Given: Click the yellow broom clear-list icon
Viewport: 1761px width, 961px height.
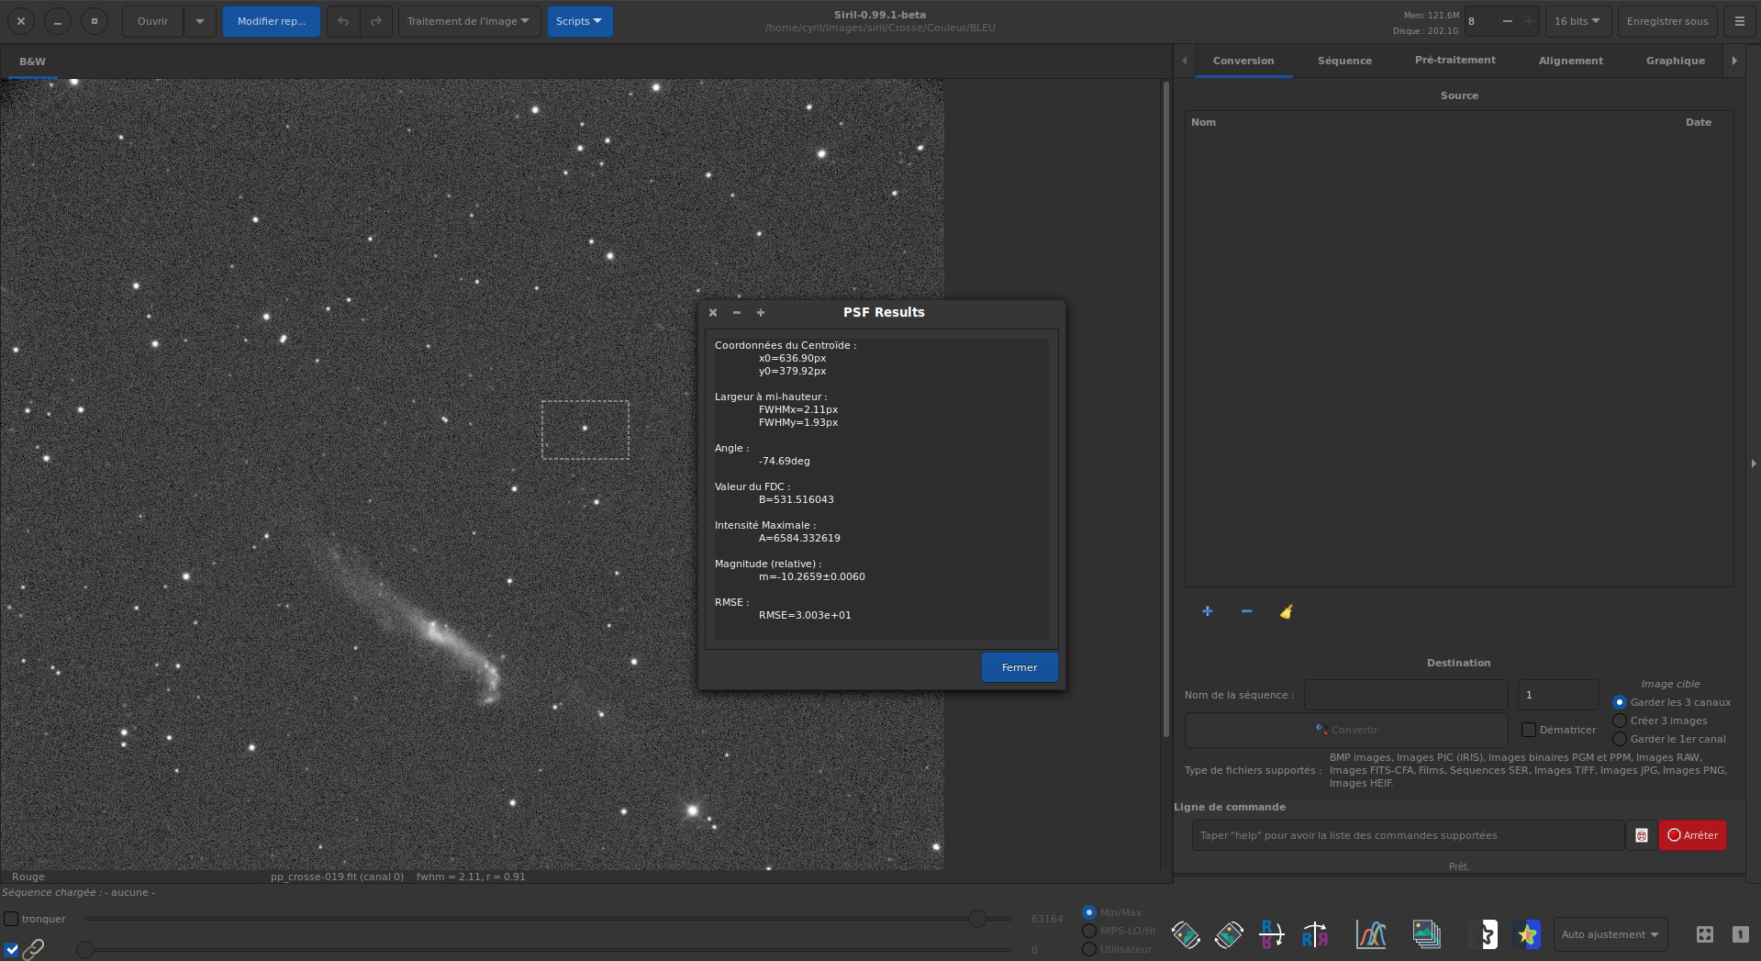Looking at the screenshot, I should 1286,612.
